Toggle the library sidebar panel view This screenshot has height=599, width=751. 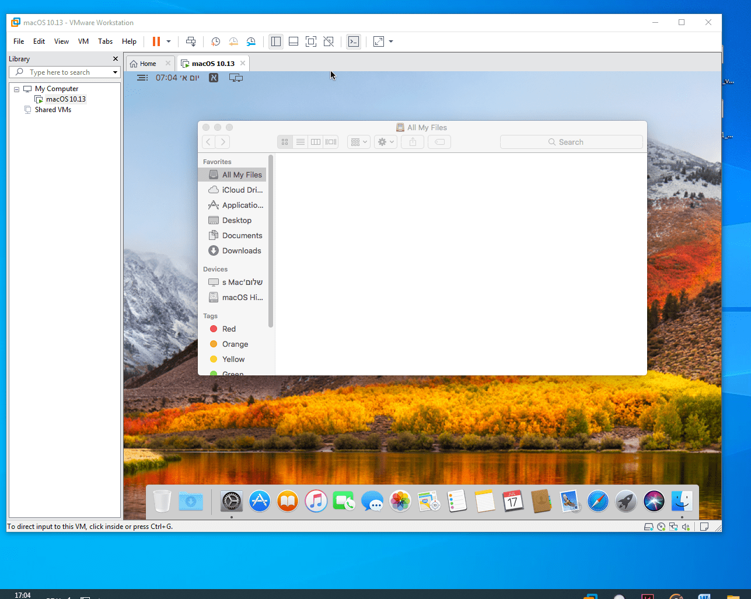pyautogui.click(x=276, y=41)
